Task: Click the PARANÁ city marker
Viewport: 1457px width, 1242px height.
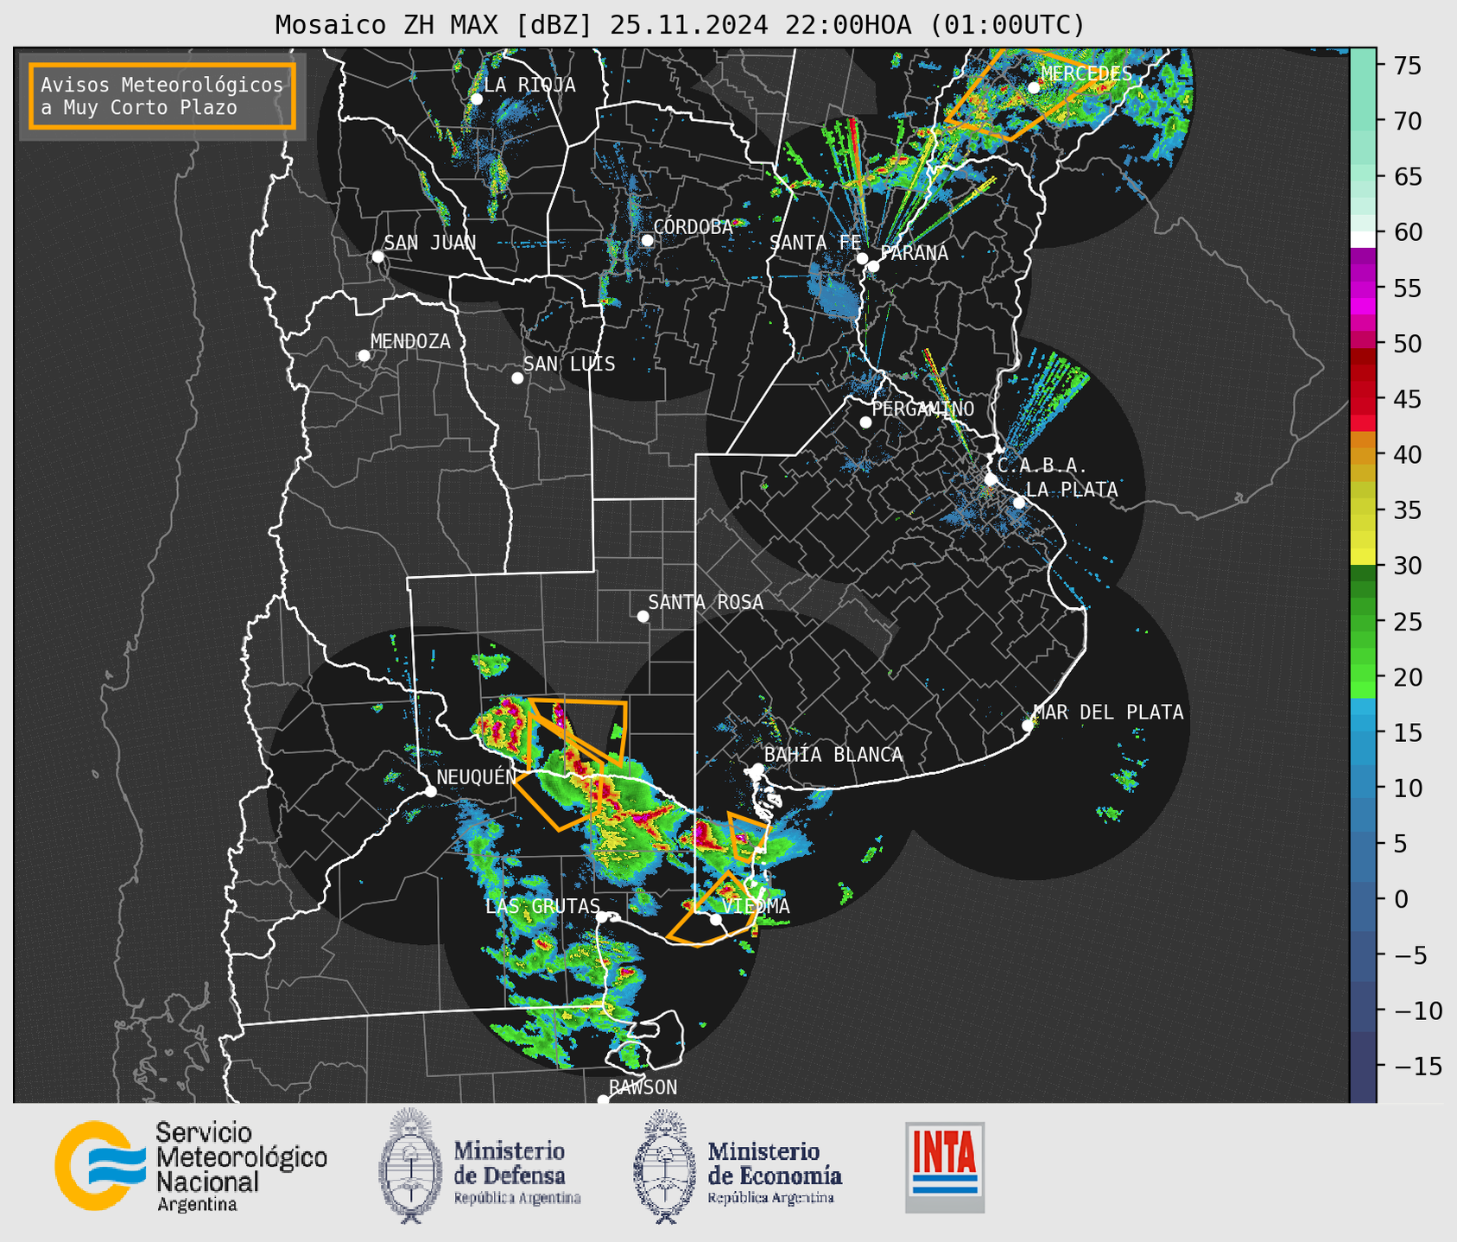Action: click(x=873, y=266)
